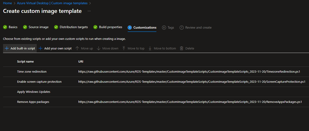Open Azure Virtual Desktop Custom image templates breadcrumb
This screenshot has width=309, height=131.
click(x=52, y=3)
